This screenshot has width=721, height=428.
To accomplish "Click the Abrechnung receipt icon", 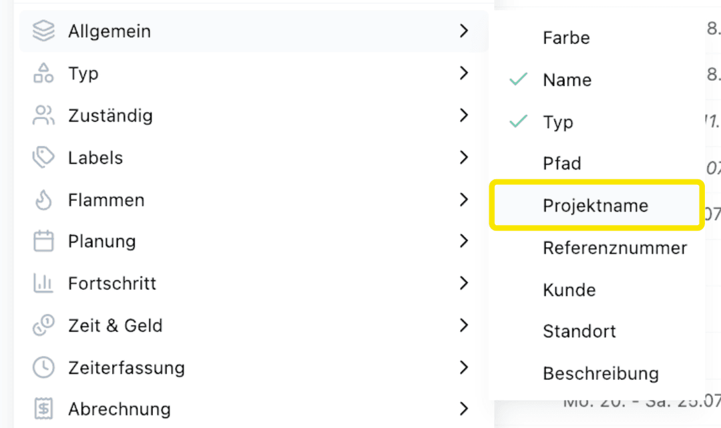I will tap(43, 409).
